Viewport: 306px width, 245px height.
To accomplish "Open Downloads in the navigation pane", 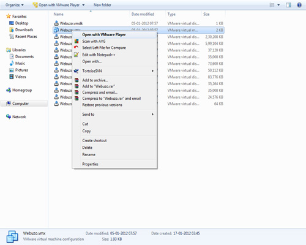I will (21, 30).
